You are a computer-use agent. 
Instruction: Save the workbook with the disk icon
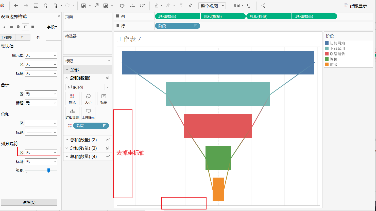coord(36,6)
